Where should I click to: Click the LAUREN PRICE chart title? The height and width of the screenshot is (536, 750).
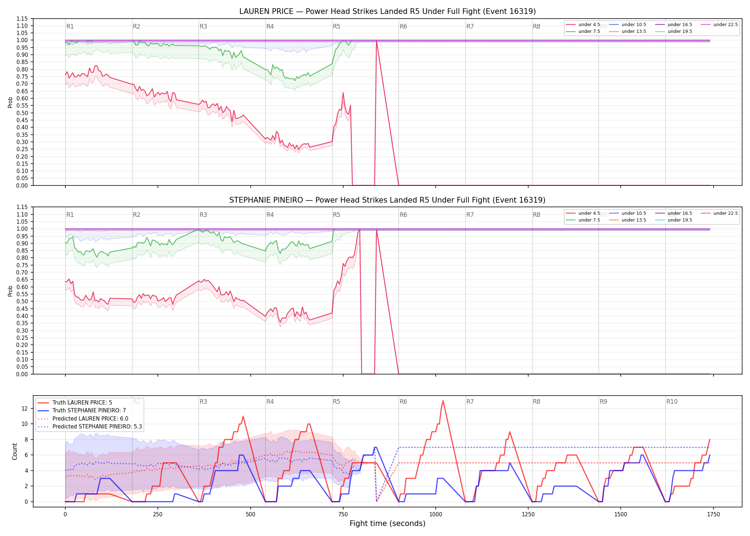click(x=387, y=11)
